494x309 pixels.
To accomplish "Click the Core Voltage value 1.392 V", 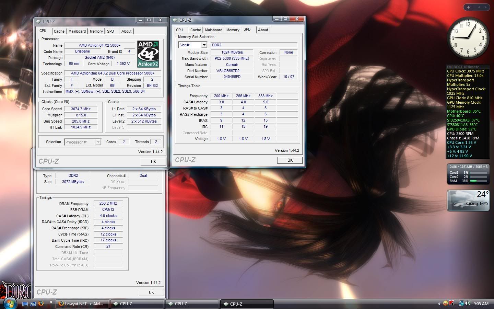I will tap(123, 64).
